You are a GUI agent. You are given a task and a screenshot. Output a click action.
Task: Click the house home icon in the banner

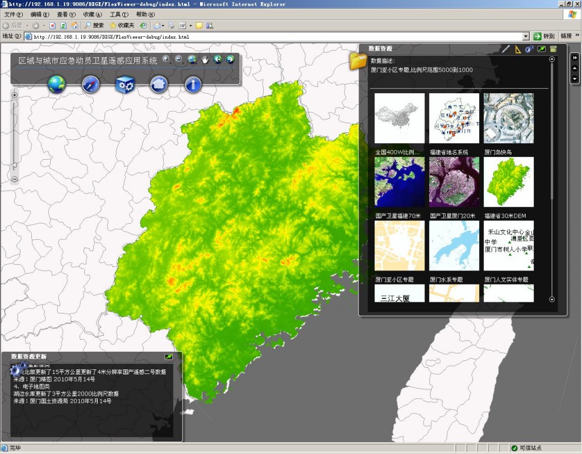tap(159, 85)
